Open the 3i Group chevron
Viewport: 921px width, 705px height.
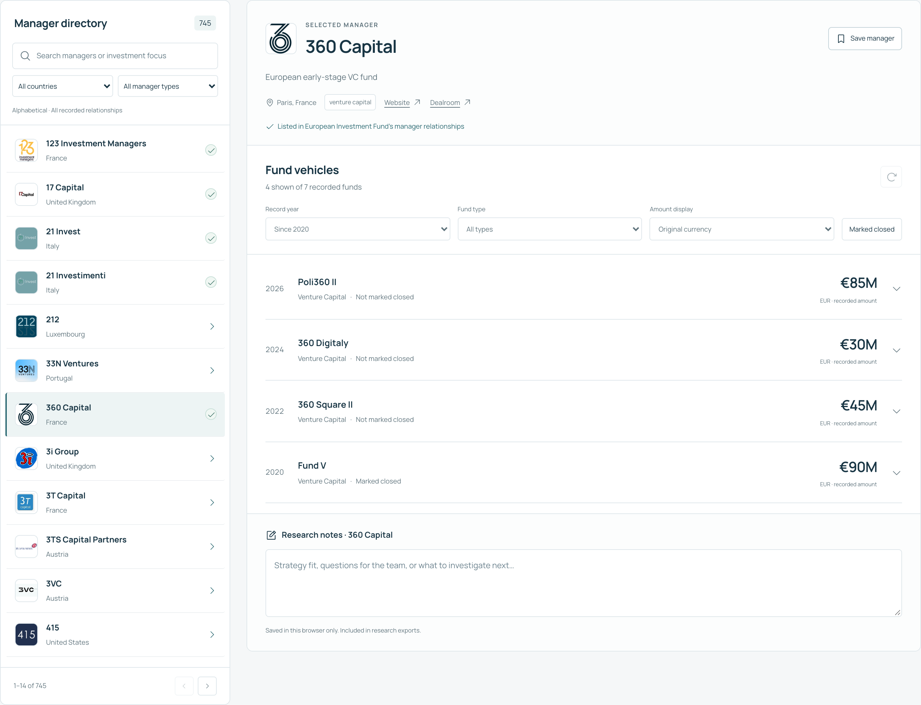(212, 459)
